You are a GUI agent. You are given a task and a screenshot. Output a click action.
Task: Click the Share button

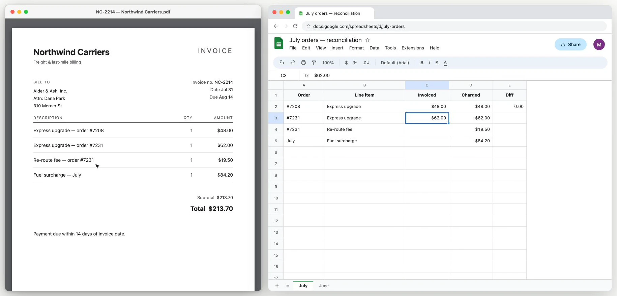coord(570,44)
